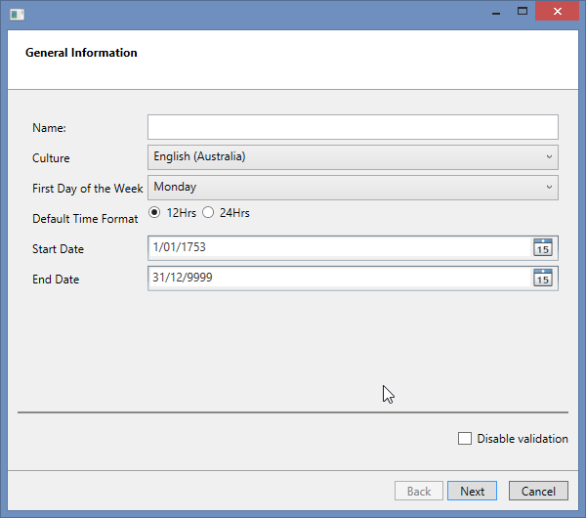Click into the Name text field
The image size is (586, 518).
[352, 127]
